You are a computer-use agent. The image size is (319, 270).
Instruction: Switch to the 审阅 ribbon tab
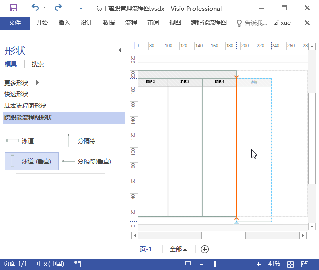click(153, 23)
